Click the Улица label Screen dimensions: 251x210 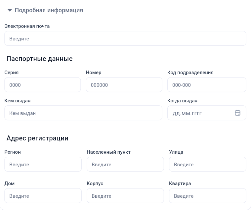tap(176, 152)
